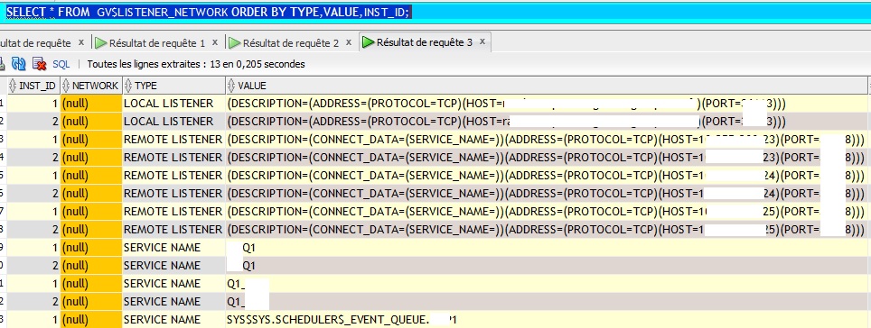The width and height of the screenshot is (871, 328).
Task: Select SERVICE NAME type cell in SCHEDULER$_EVENT_QUEUE row
Action: [x=173, y=320]
